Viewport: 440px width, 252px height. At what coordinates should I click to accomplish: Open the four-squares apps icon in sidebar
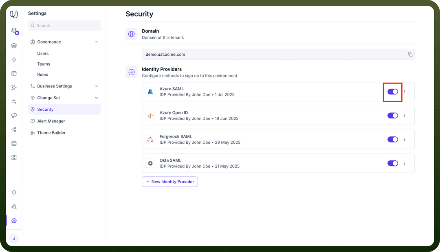tap(14, 158)
